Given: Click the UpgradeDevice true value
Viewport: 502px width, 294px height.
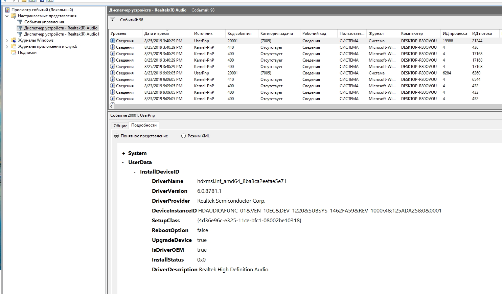Looking at the screenshot, I should (202, 240).
